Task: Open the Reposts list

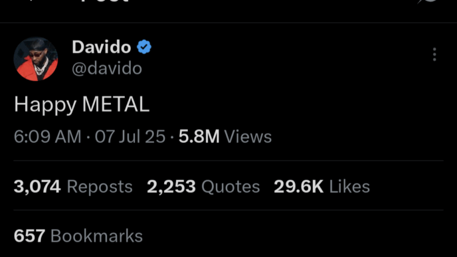Action: pos(100,187)
